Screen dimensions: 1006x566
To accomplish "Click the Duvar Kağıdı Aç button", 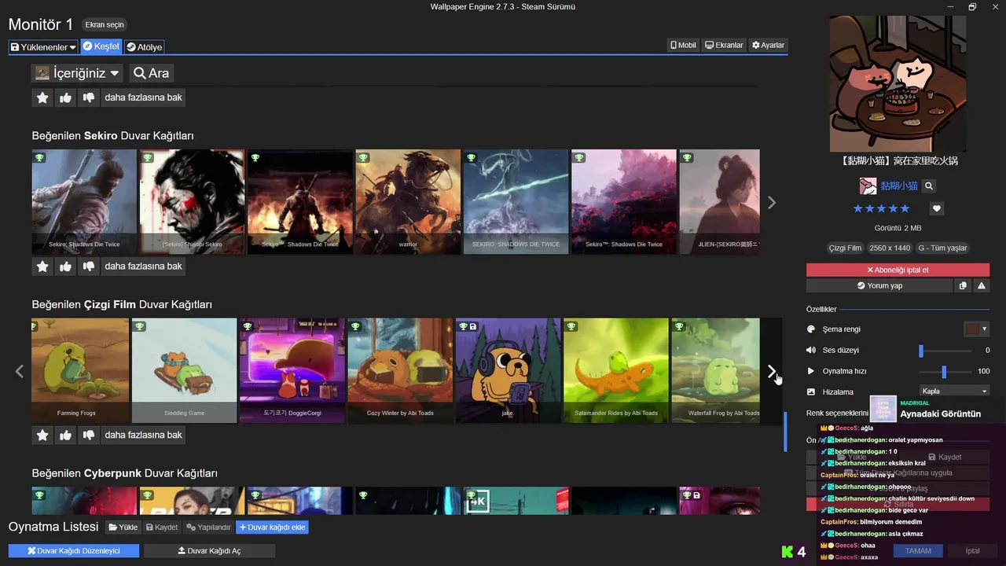I will (x=209, y=551).
